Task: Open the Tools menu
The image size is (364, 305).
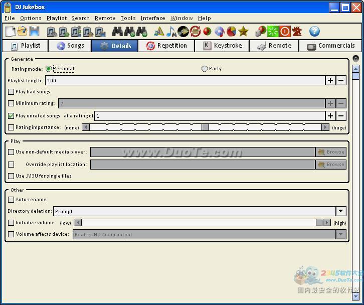Action: [128, 18]
